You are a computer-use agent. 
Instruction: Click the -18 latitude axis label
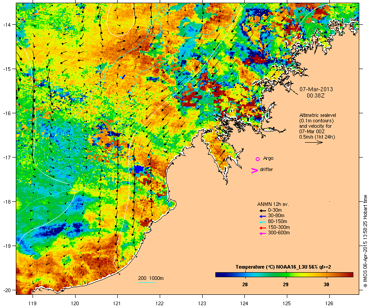[6, 202]
